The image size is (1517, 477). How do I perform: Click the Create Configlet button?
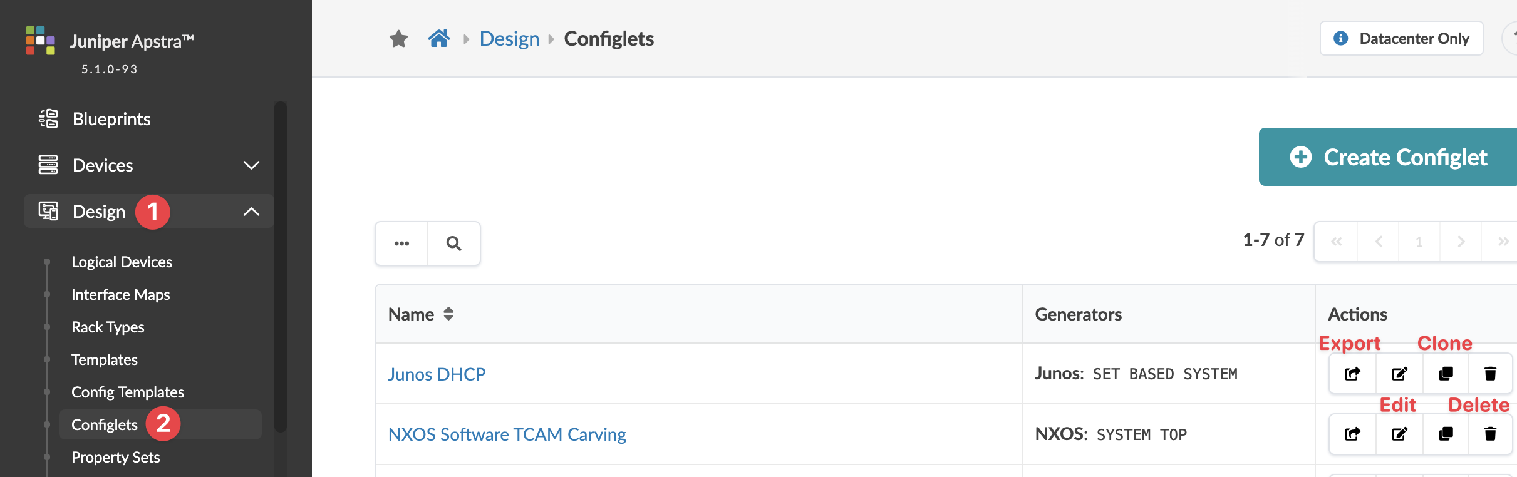[x=1387, y=157]
